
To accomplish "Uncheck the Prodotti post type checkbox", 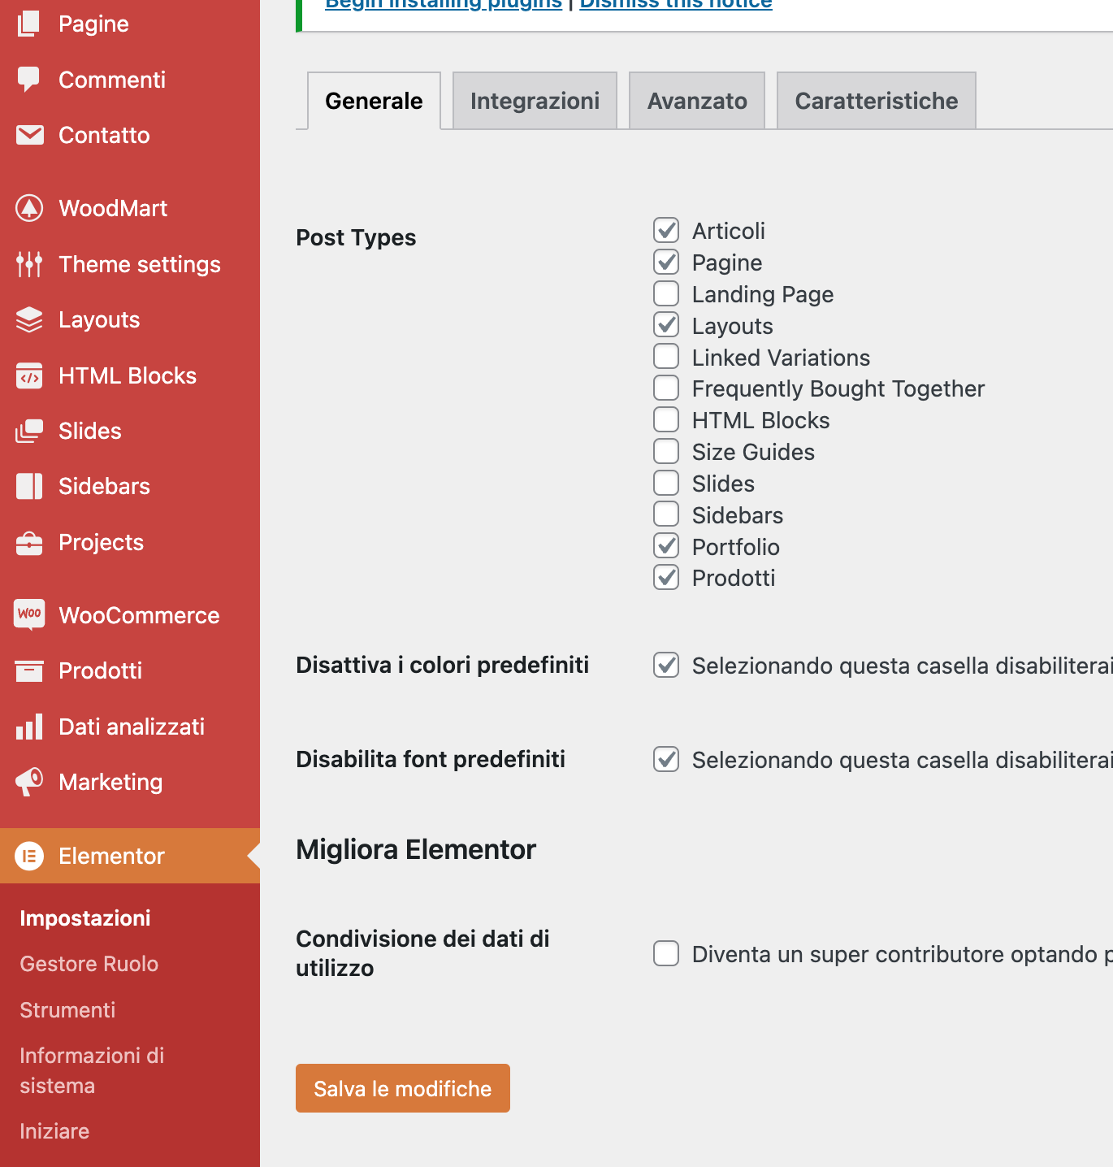I will (666, 578).
